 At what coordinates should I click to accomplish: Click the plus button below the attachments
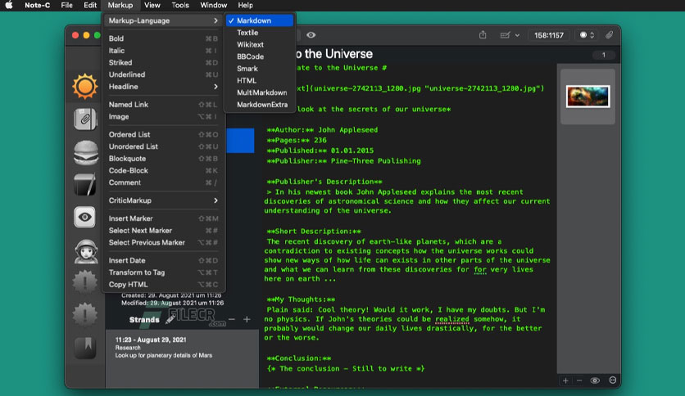(565, 380)
